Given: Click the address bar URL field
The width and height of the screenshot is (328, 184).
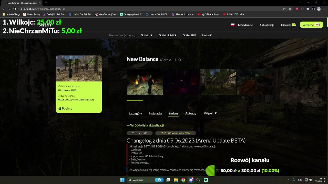Looking at the screenshot, I should tap(151, 9).
